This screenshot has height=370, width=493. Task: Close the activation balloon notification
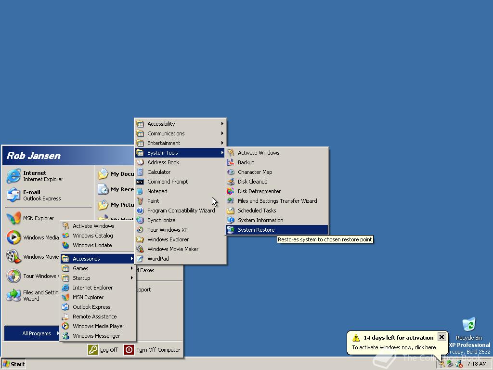click(x=441, y=337)
